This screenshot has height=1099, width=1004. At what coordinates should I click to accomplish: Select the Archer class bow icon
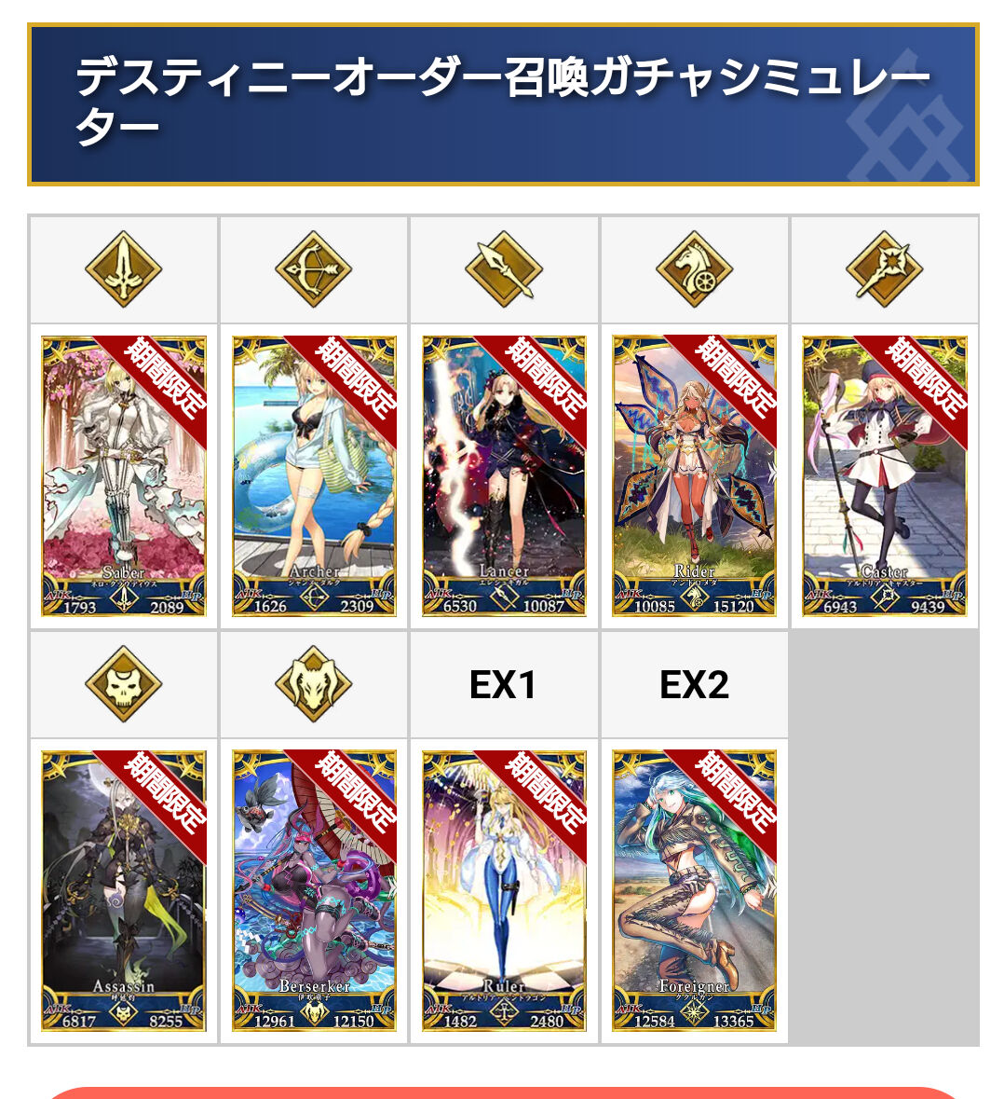[x=313, y=269]
